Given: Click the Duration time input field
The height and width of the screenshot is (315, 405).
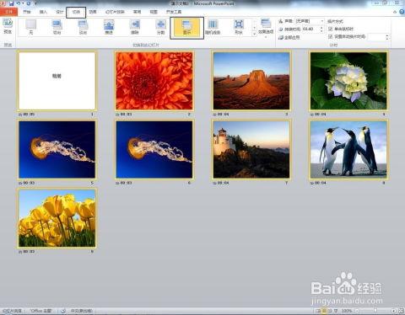Looking at the screenshot, I should (x=311, y=29).
